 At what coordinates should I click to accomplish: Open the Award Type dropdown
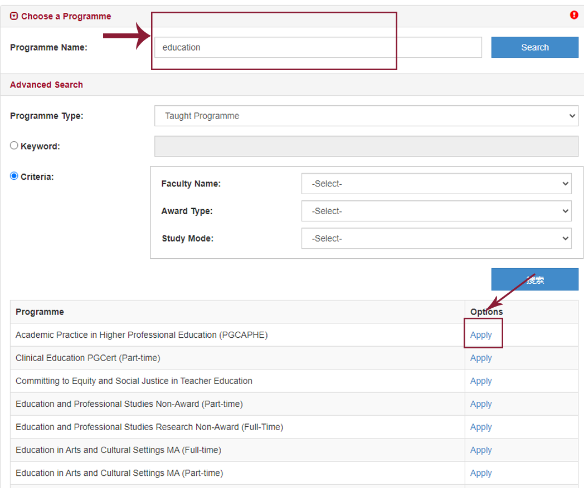(436, 211)
